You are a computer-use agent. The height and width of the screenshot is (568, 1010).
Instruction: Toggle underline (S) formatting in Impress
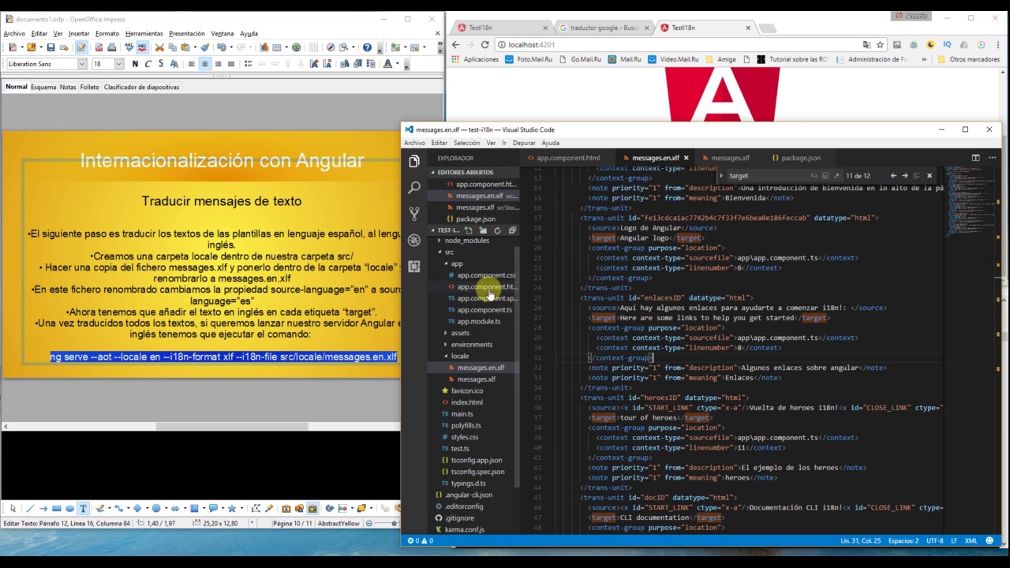tap(161, 64)
